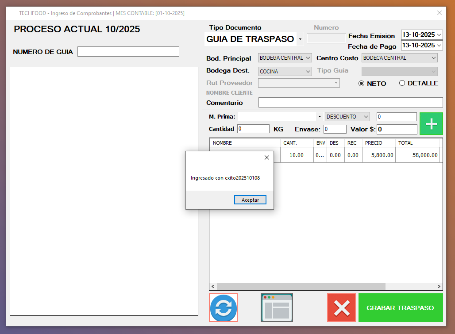Click the horizontal scrollbar of the grid

point(301,286)
